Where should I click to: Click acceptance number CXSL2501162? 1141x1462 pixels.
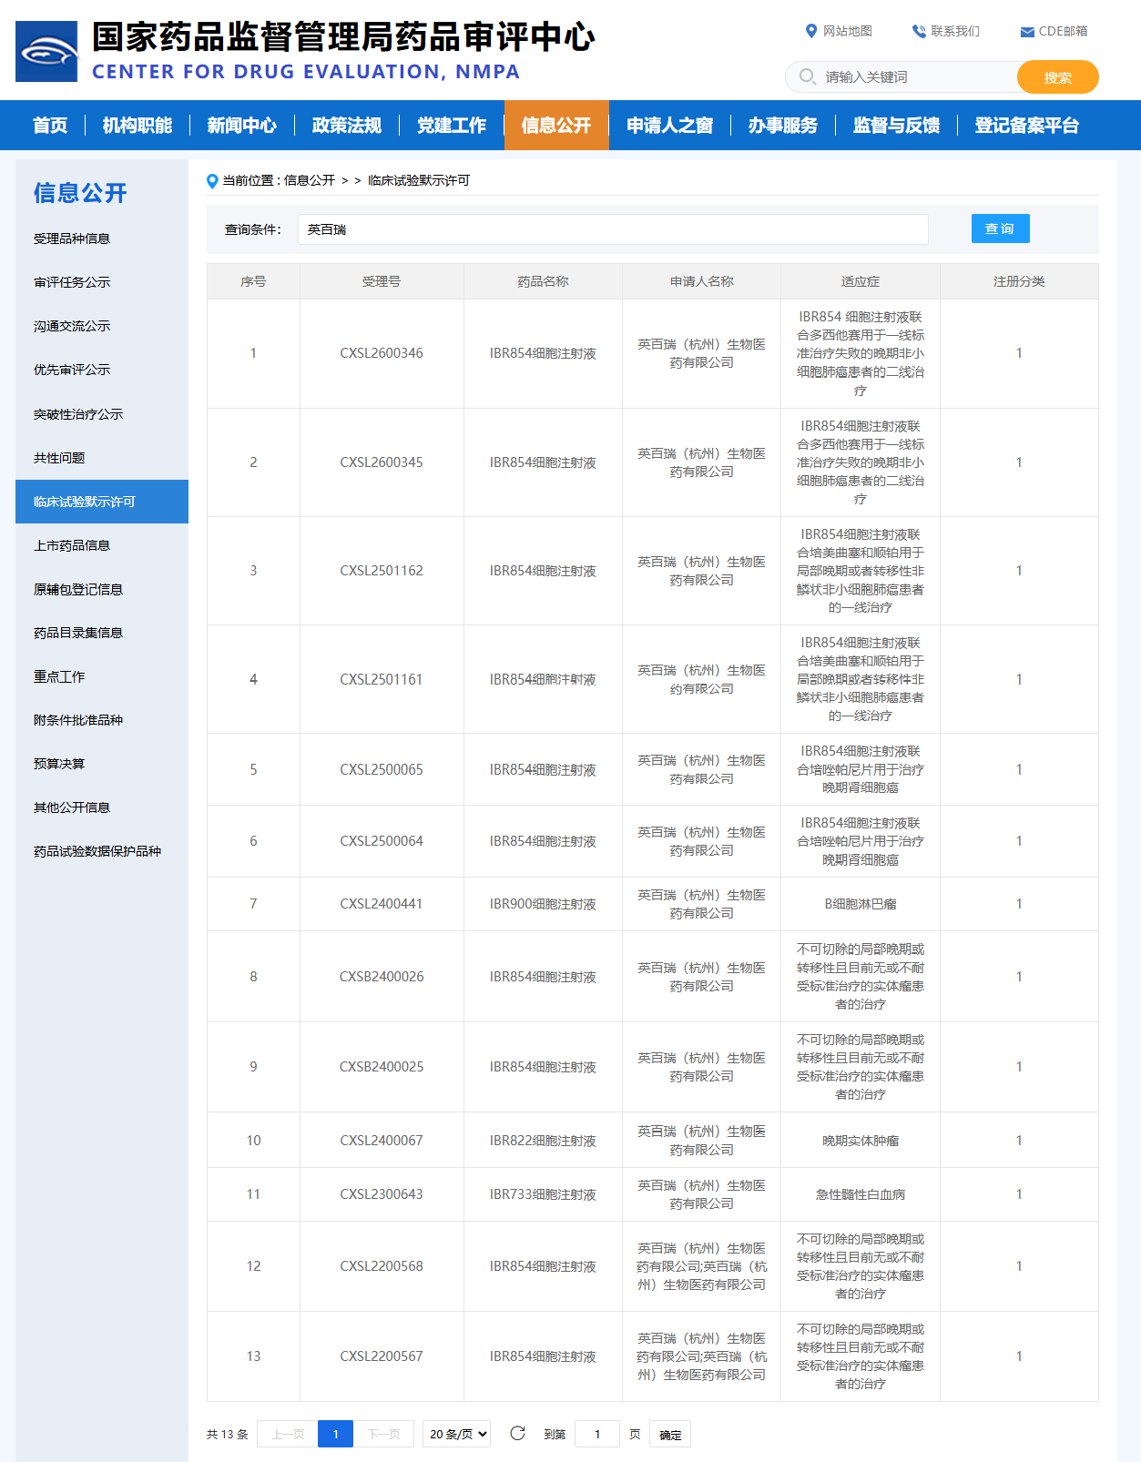382,571
